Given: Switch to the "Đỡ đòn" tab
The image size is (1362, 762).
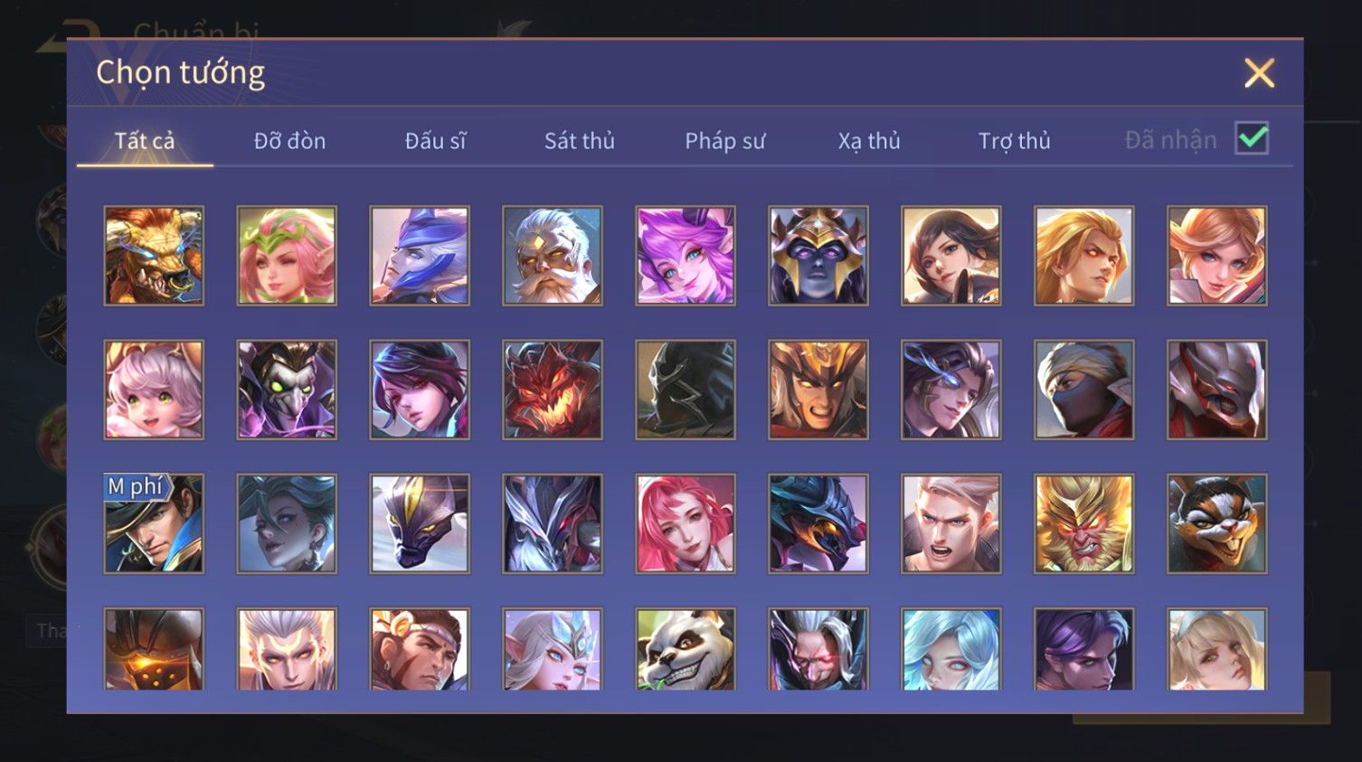Looking at the screenshot, I should [x=289, y=141].
